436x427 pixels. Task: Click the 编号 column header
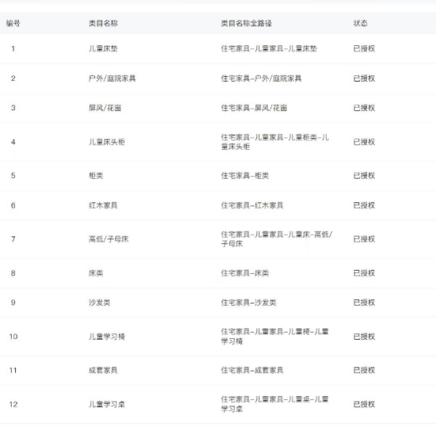tap(13, 23)
